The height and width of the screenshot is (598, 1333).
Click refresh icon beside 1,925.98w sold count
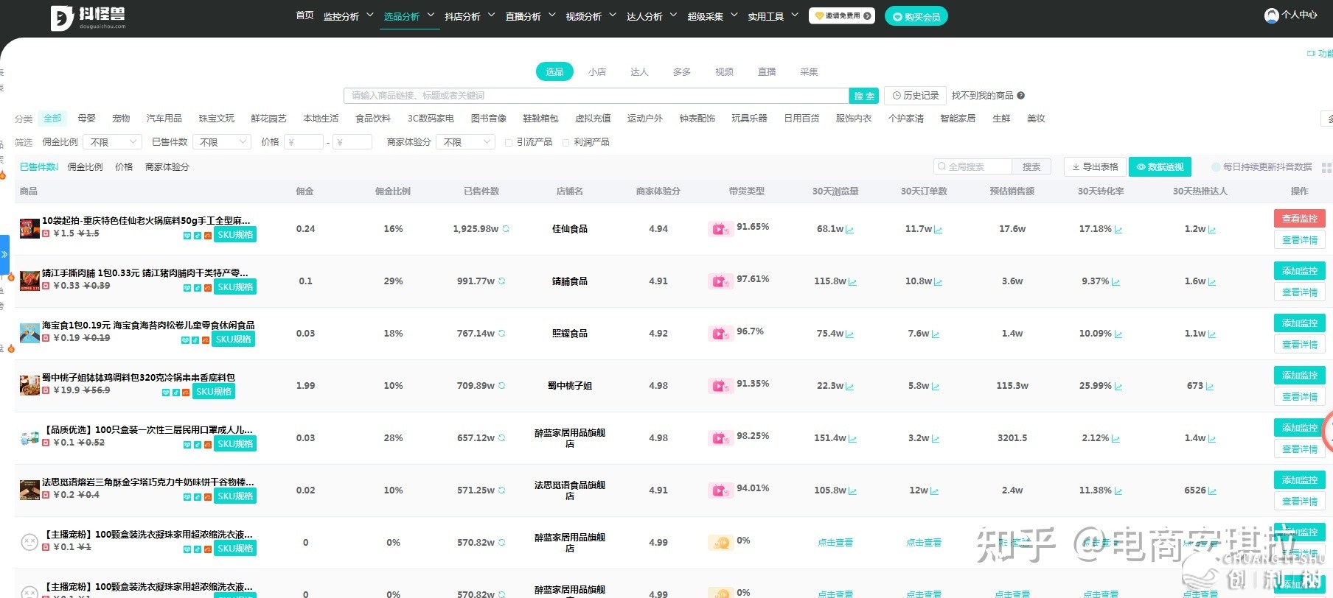506,229
